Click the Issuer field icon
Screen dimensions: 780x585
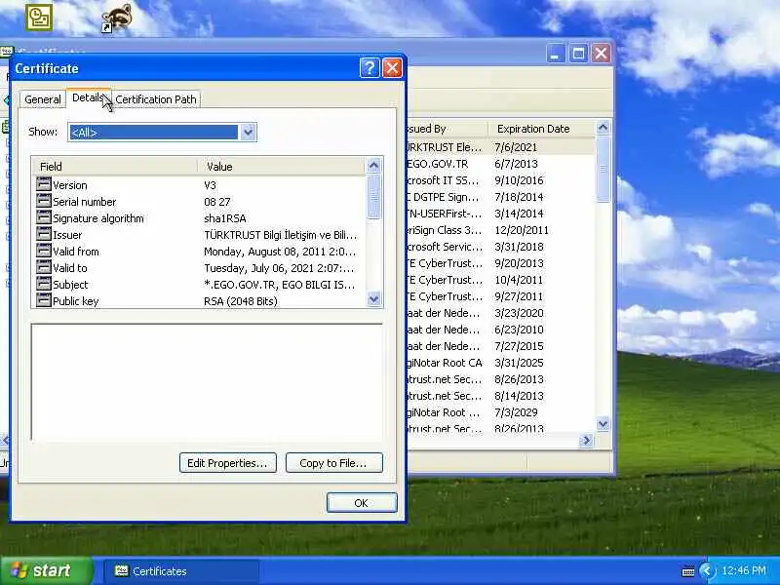tap(44, 234)
